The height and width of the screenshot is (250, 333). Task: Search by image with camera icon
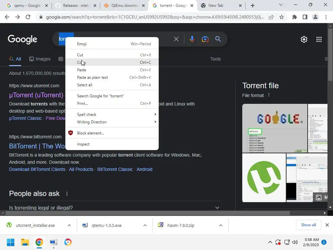click(x=205, y=39)
